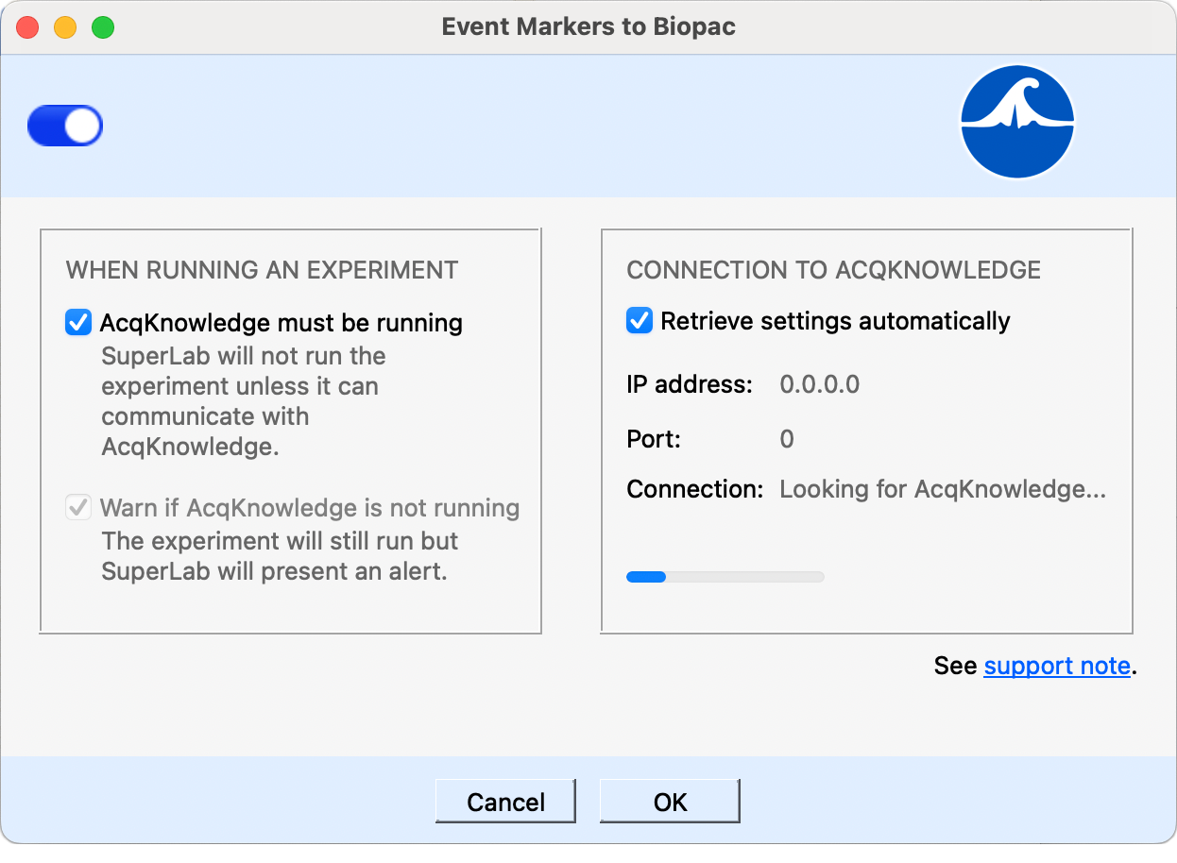Disable the event markers toggle switch
1177x863 pixels.
pos(64,125)
